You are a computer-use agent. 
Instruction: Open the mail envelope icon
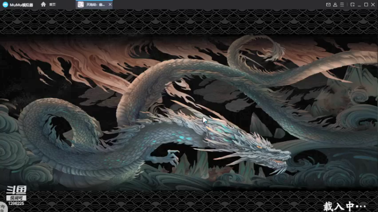click(328, 5)
